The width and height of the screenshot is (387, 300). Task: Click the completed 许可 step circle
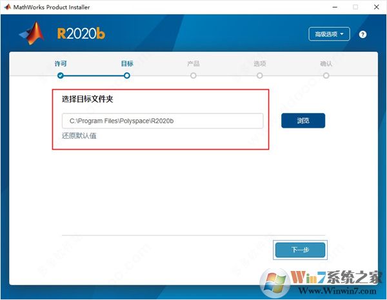pos(61,75)
